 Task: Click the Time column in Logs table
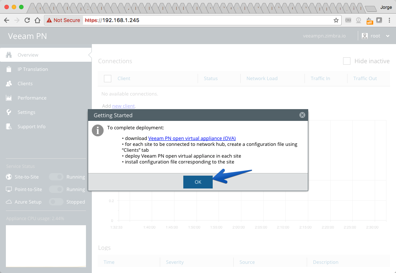(x=109, y=262)
